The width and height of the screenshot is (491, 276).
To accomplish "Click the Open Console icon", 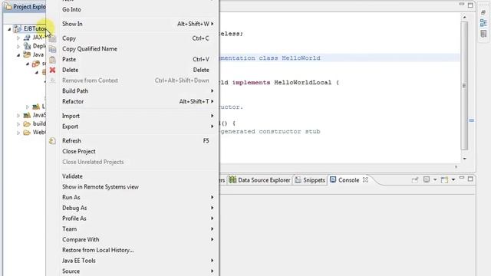I will (444, 180).
